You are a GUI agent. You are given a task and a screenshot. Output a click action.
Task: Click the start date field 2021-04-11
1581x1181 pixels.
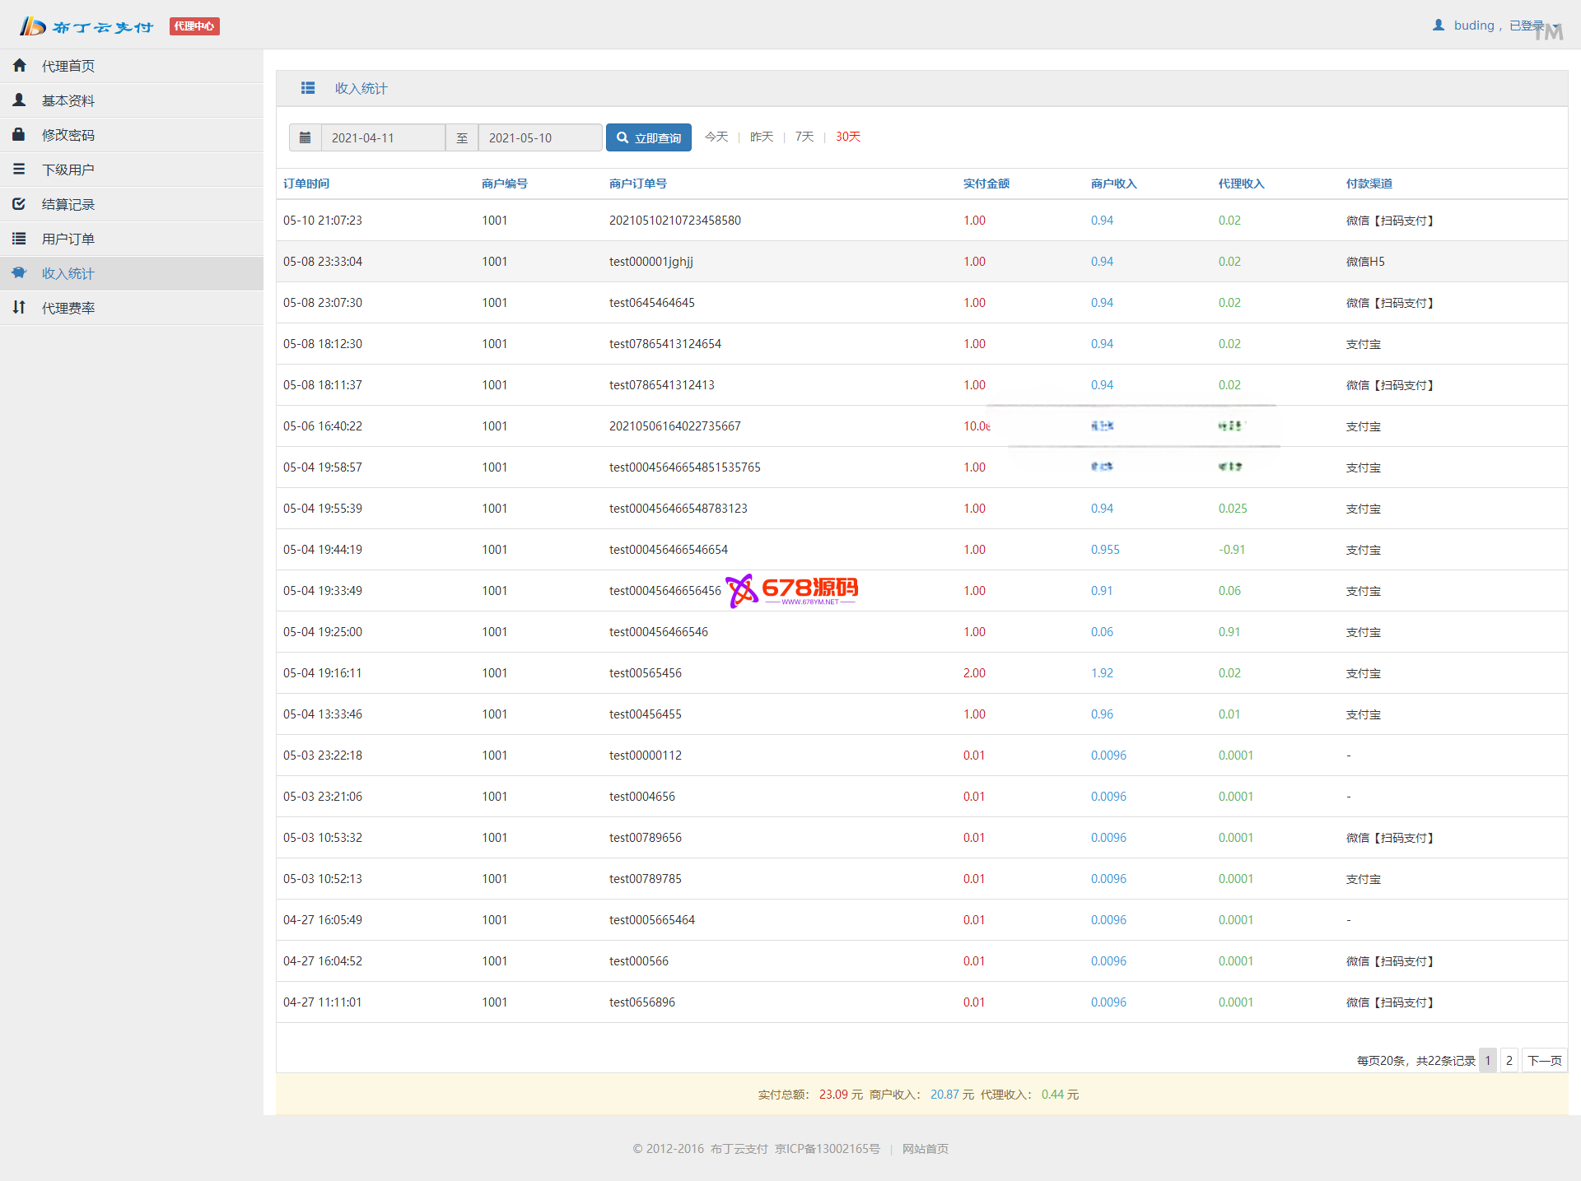pyautogui.click(x=383, y=137)
